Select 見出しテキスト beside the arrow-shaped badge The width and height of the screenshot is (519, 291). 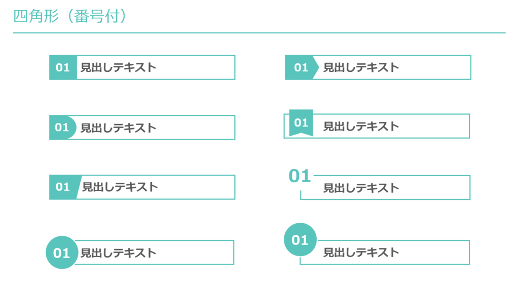pos(361,67)
